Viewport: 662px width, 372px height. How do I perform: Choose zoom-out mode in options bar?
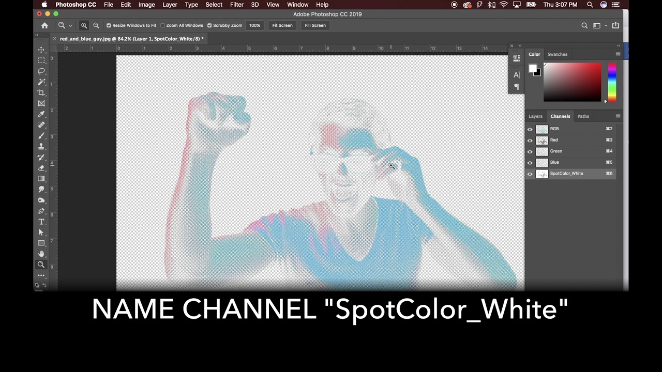coord(96,25)
